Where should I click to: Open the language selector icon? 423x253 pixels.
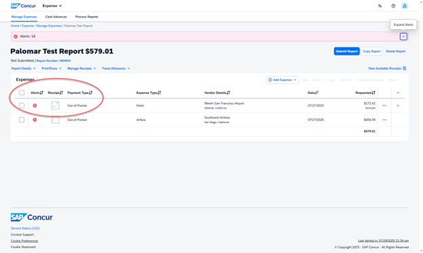(x=380, y=5)
